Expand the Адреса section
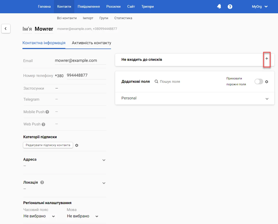The image size is (278, 224). click(x=104, y=160)
